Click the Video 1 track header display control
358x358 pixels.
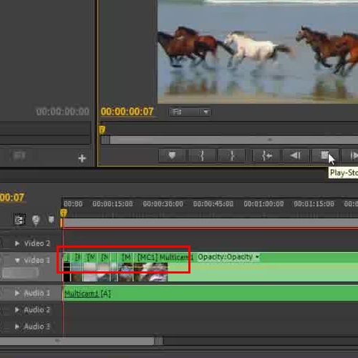click(x=21, y=273)
